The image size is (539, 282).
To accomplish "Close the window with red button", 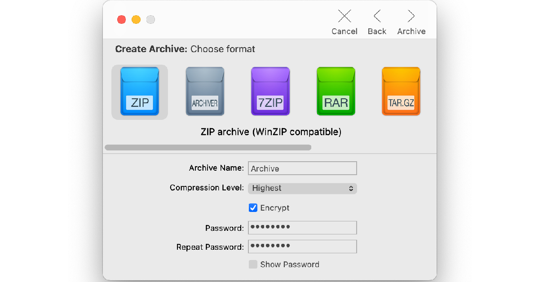I will [x=121, y=20].
